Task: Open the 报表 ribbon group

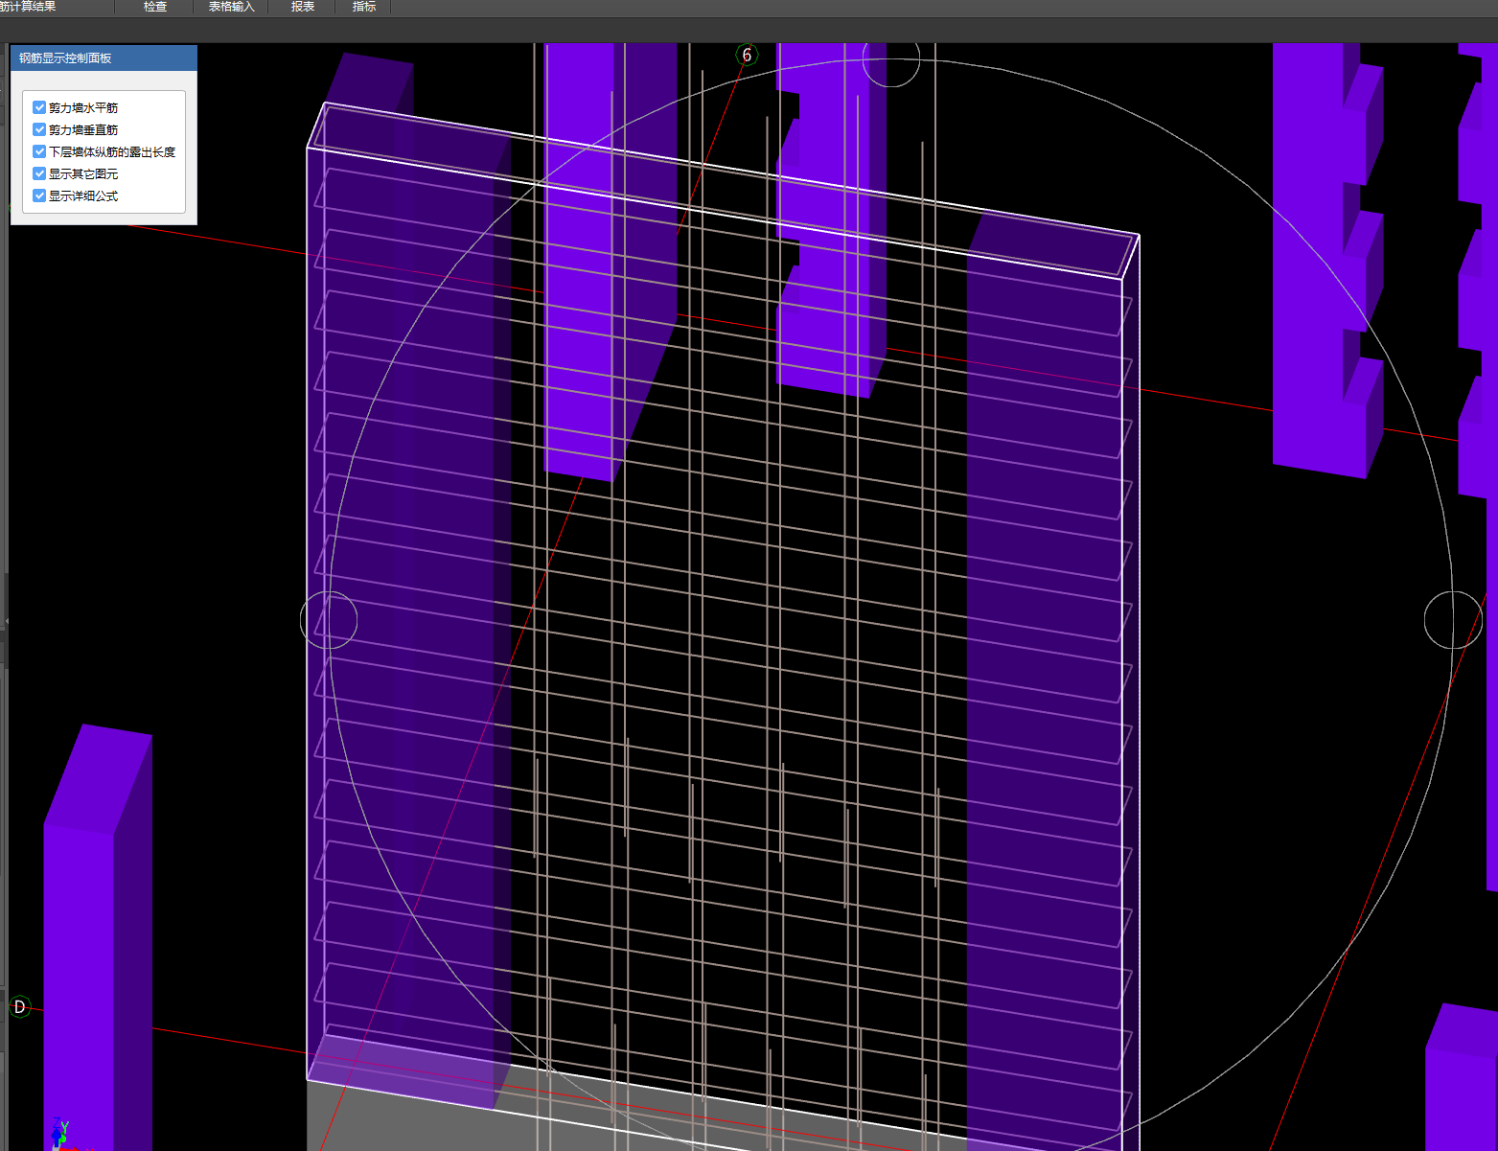Action: point(303,7)
